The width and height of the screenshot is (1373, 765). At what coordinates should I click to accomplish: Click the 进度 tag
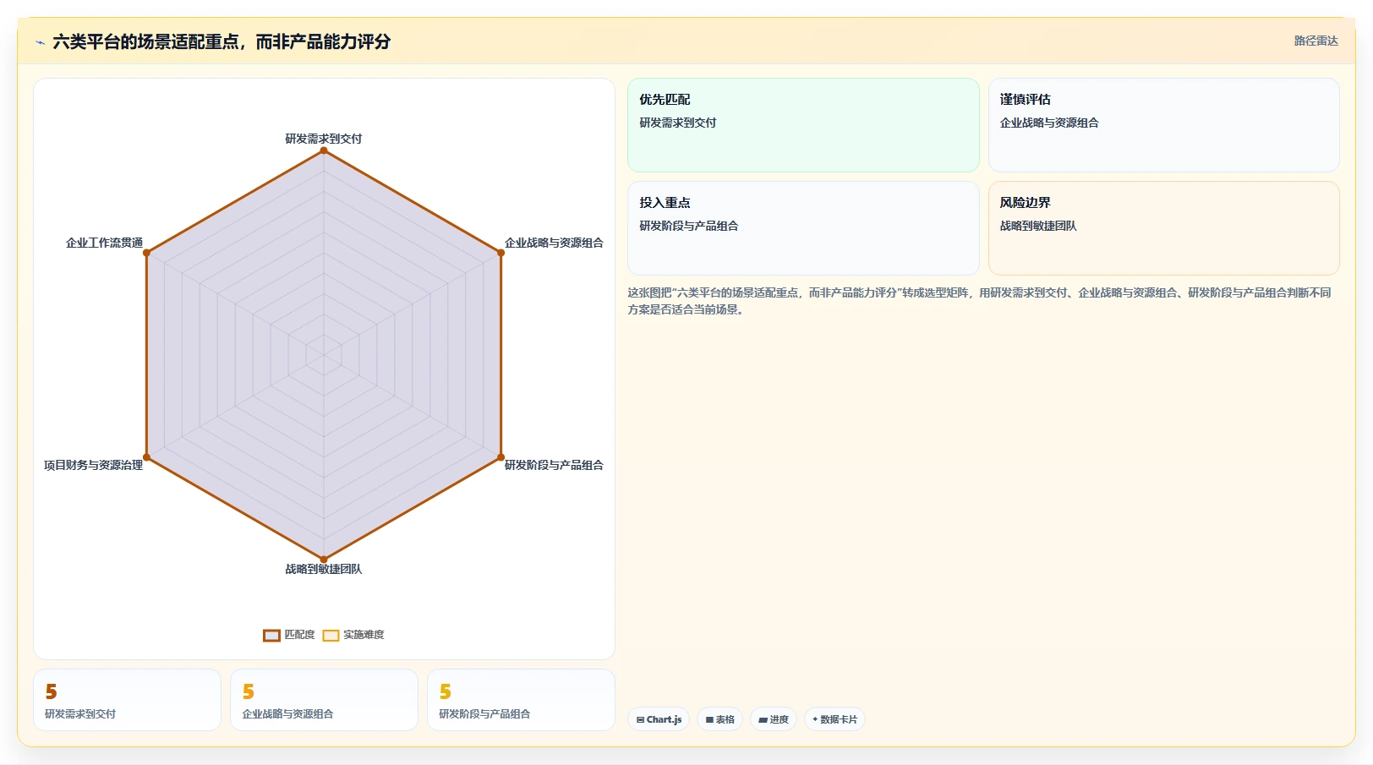774,719
